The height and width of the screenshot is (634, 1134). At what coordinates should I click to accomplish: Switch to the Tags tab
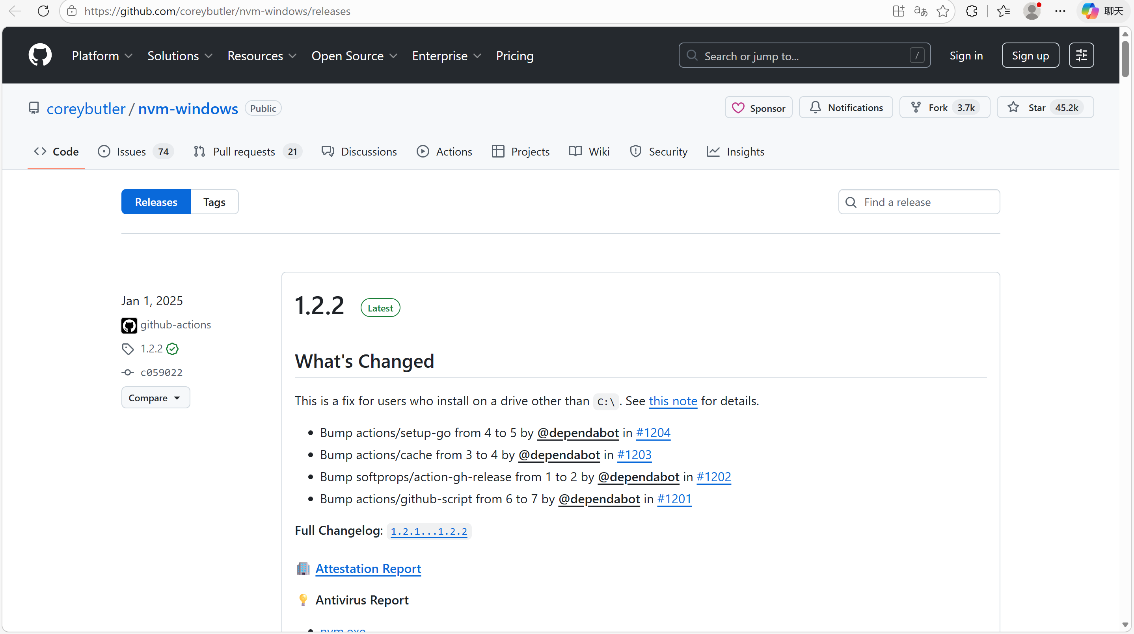[x=214, y=202]
